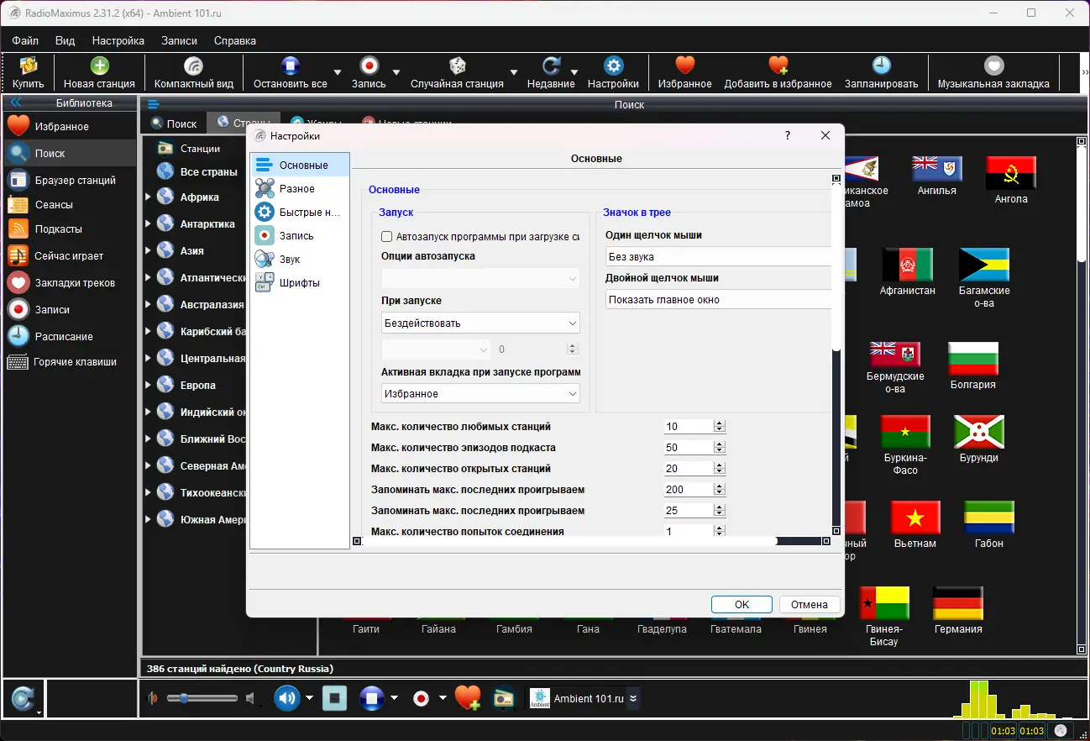Click the volume slider in the player bar
1090x741 pixels.
(202, 698)
